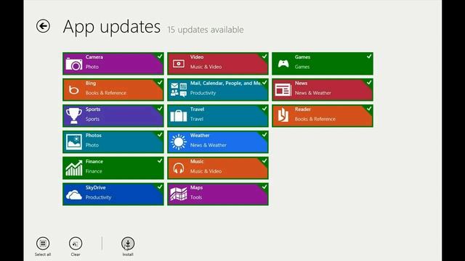Viewport: 465px width, 261px height.
Task: Click the SkyDrive tile title text
Action: click(95, 188)
